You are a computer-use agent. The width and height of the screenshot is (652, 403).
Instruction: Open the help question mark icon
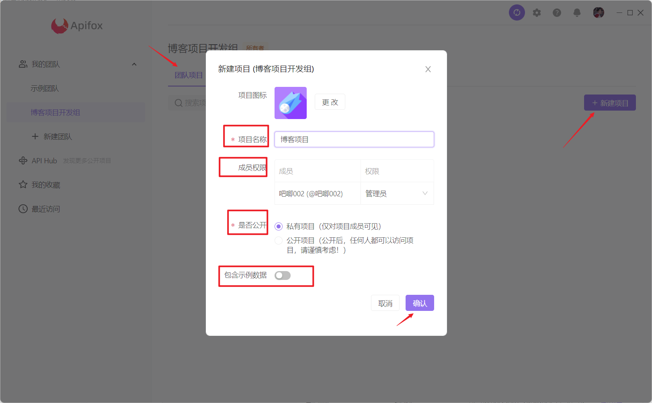[557, 13]
